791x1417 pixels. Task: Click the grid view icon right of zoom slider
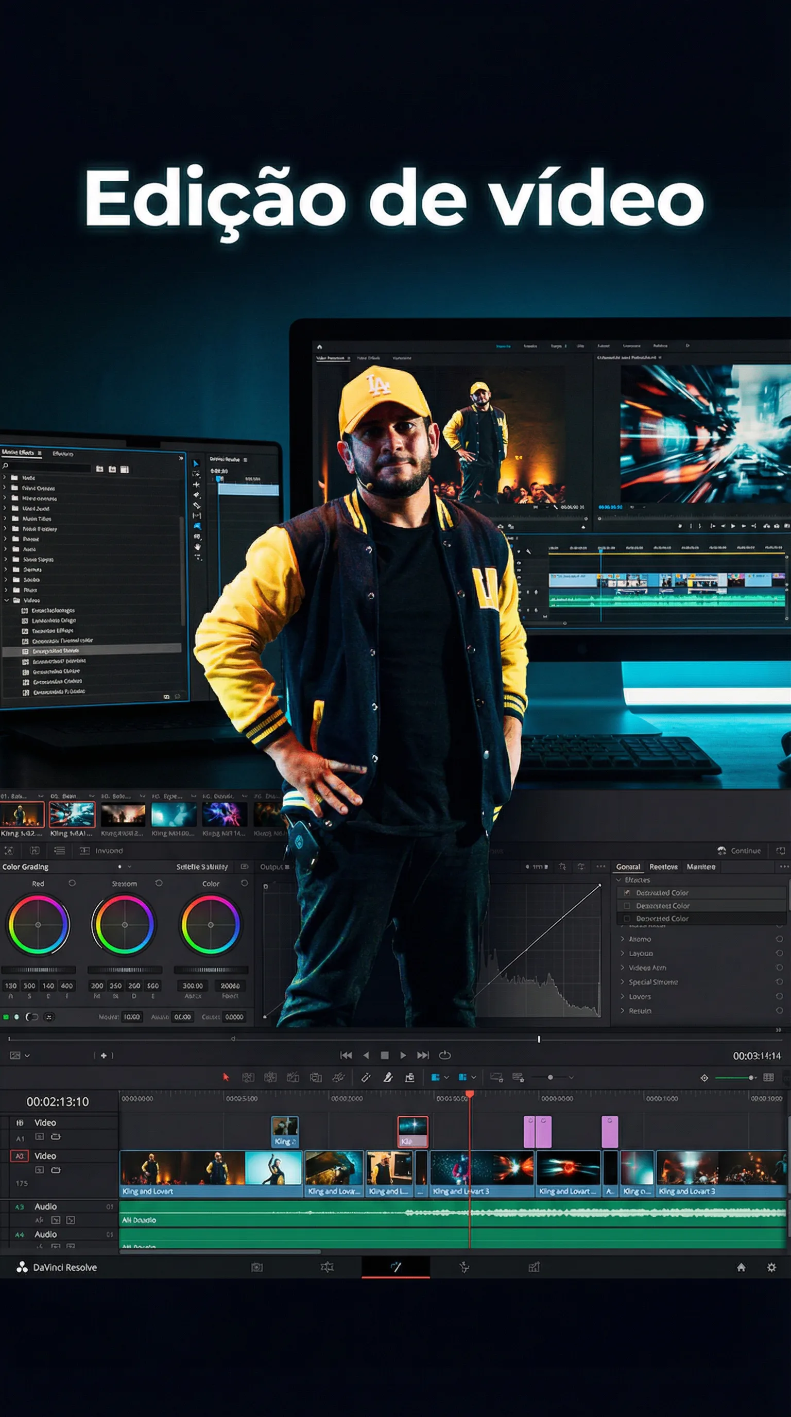point(768,1078)
